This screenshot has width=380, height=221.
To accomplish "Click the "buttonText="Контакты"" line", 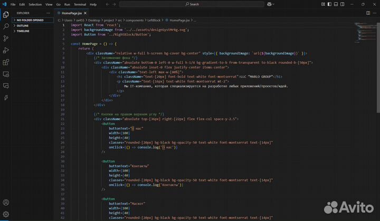I will [129, 166].
